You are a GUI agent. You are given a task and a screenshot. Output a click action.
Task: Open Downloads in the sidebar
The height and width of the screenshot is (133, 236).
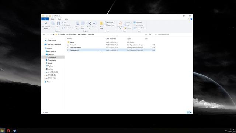pos(52,60)
